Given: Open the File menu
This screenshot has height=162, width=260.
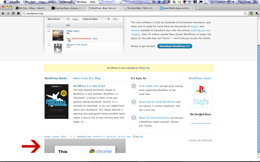Looking at the screenshot, I should pos(25,2).
